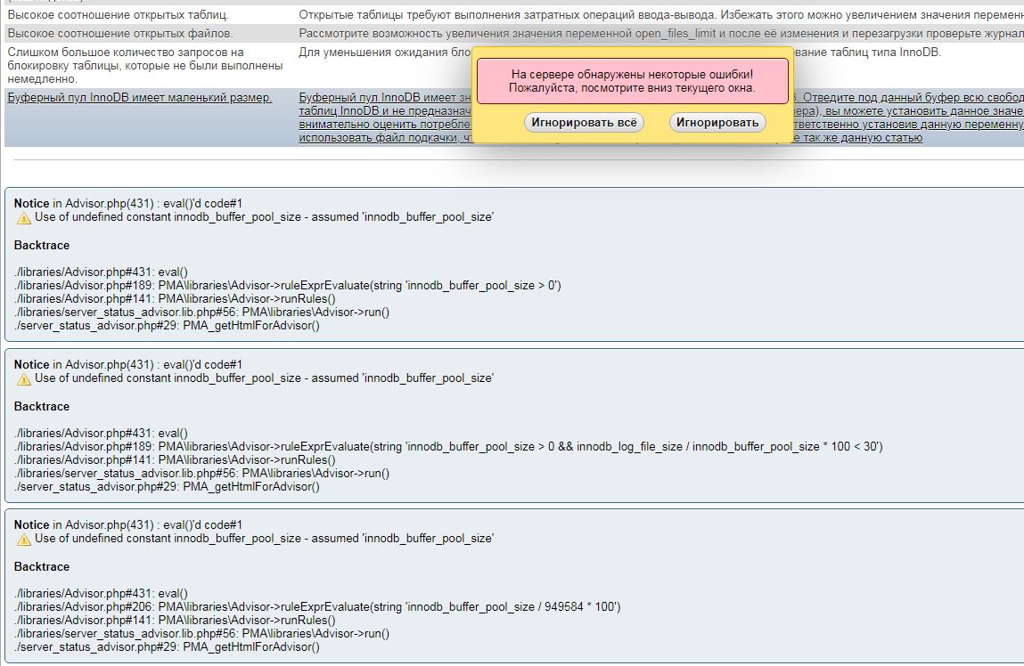Click the second 'Backtrace' heading
This screenshot has width=1024, height=666.
[42, 406]
